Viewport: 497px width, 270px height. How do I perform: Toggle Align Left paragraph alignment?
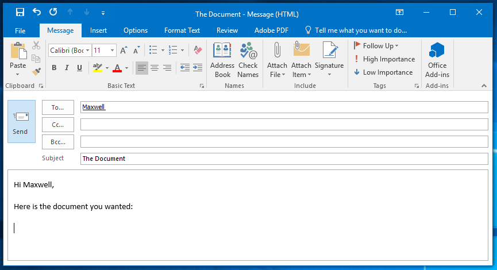[142, 68]
